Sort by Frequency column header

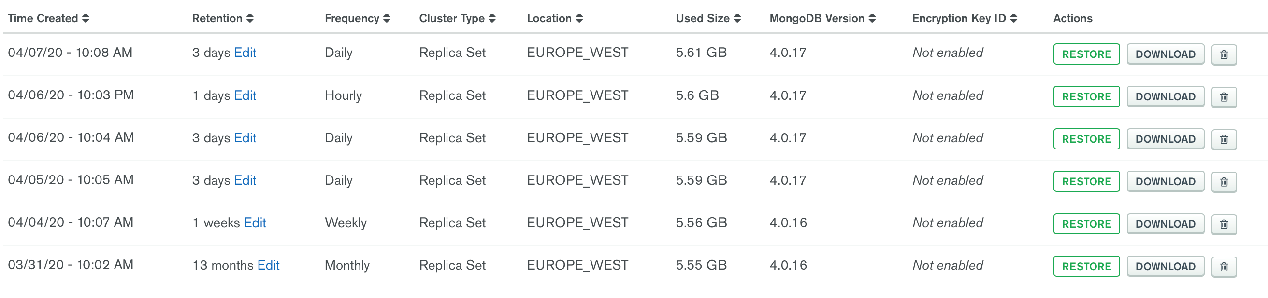[x=358, y=18]
